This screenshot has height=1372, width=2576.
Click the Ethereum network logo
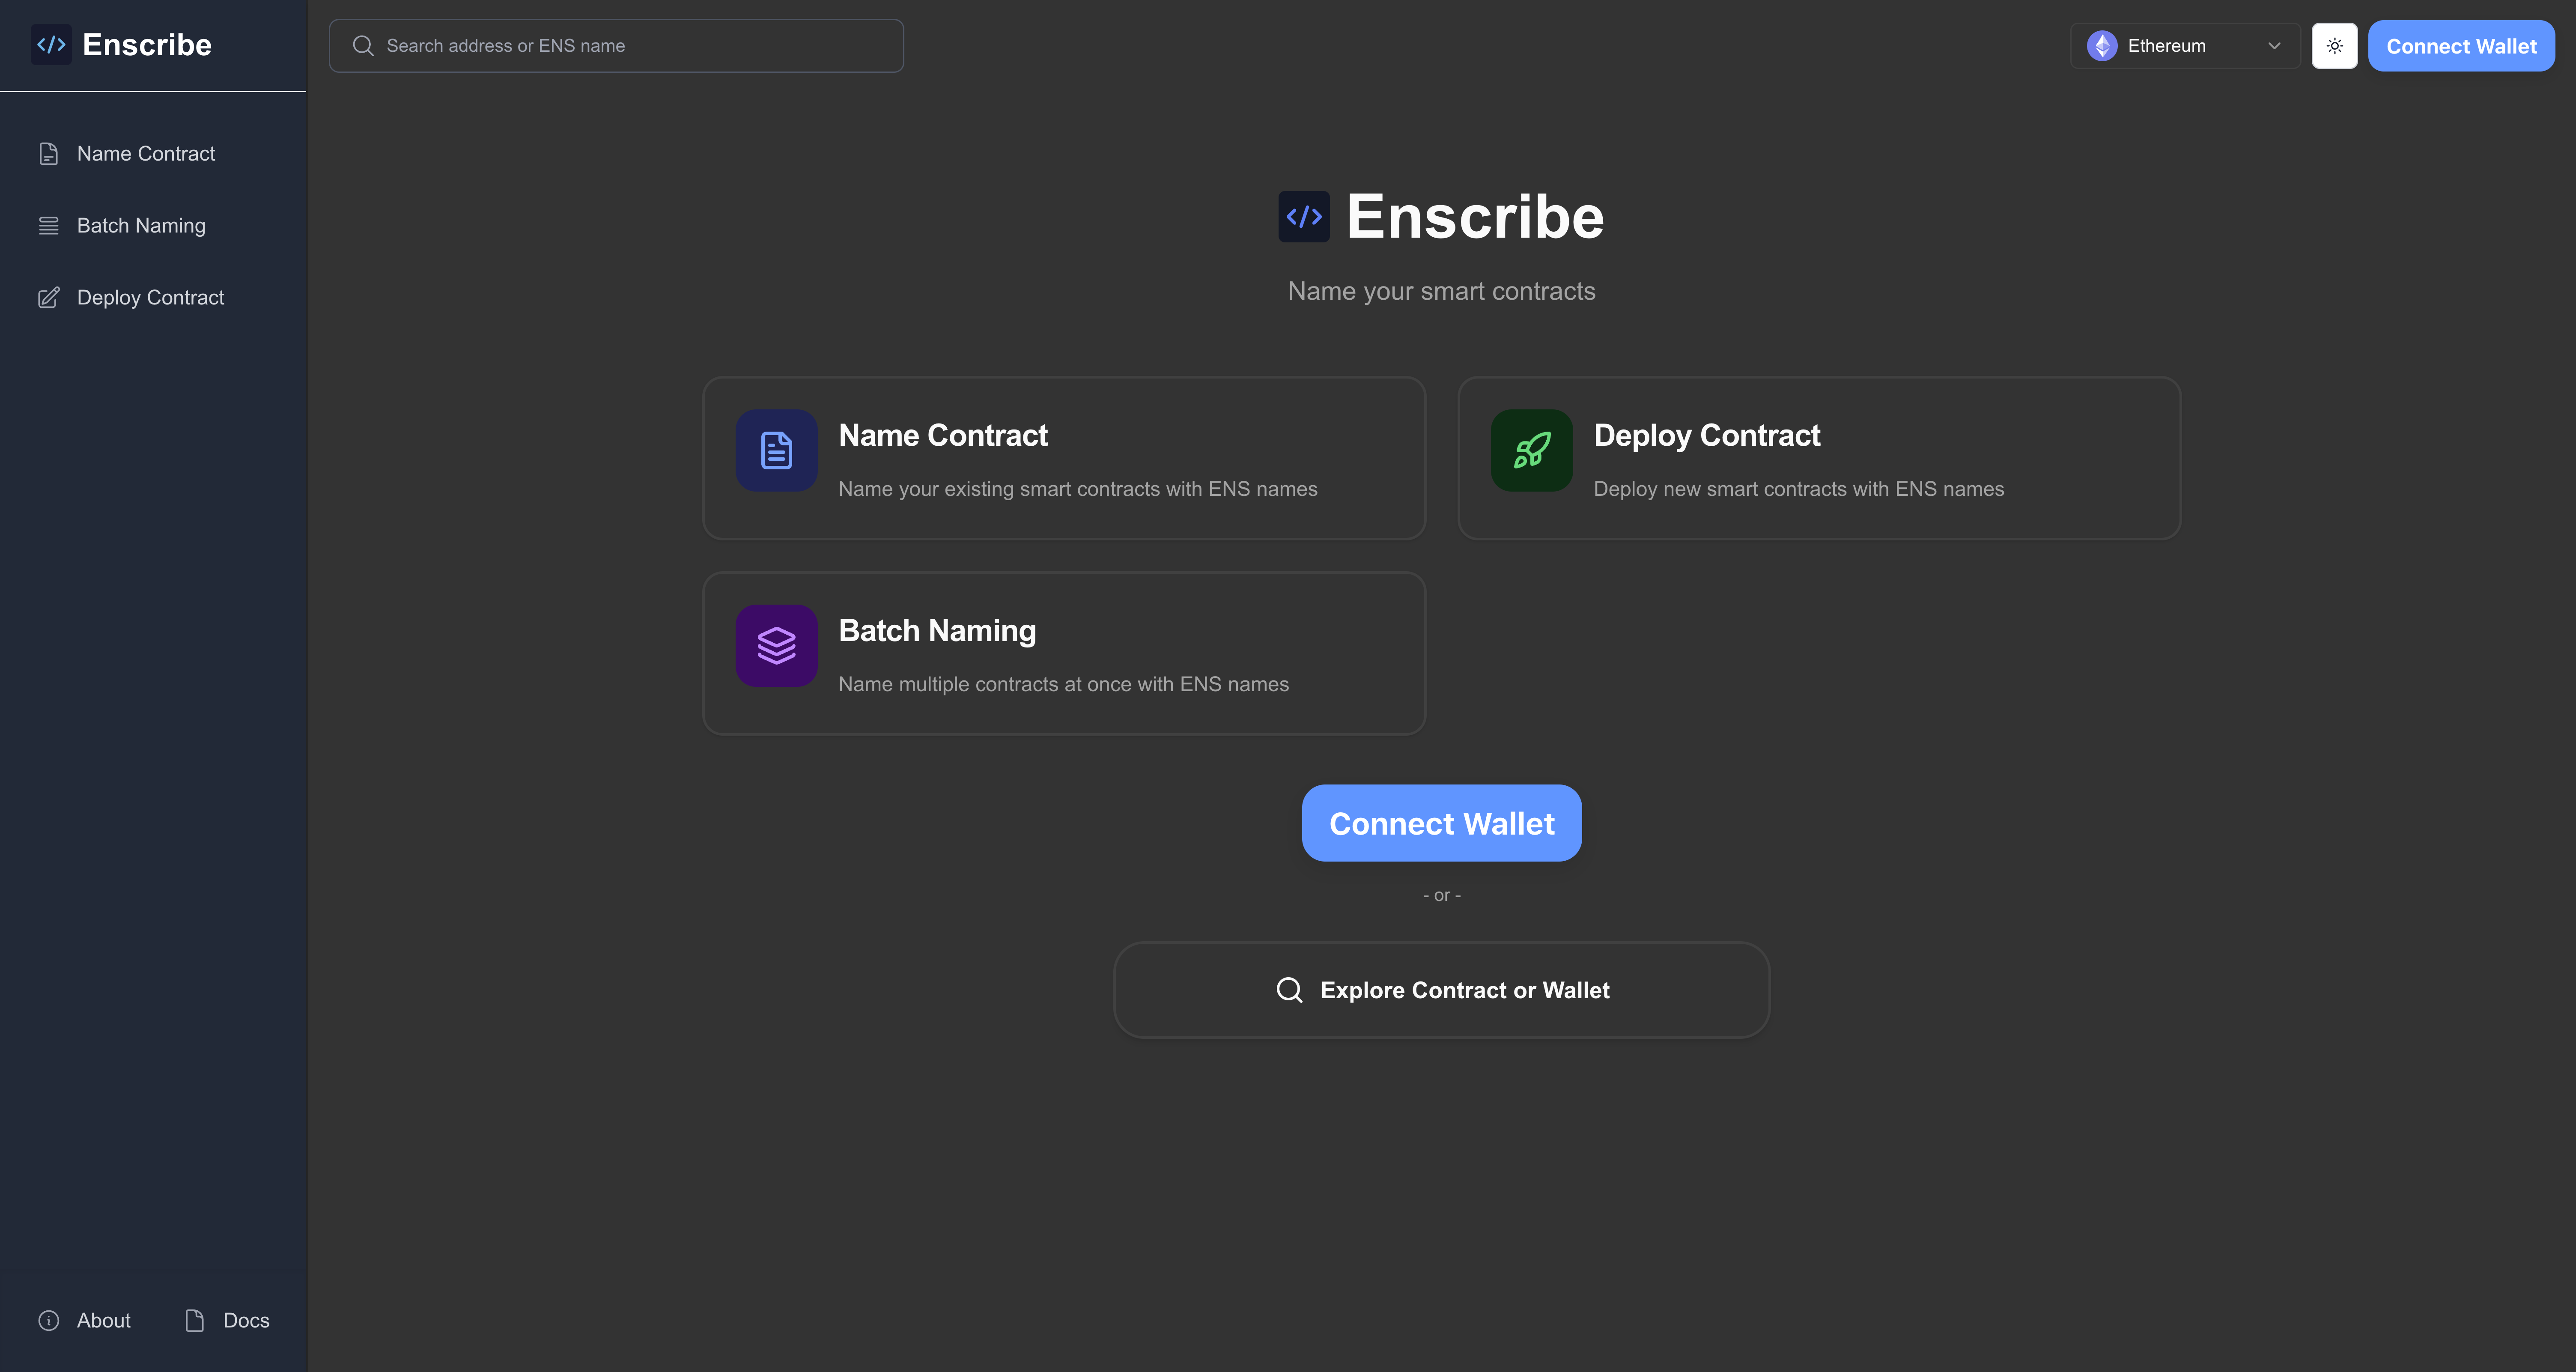pyautogui.click(x=2102, y=45)
